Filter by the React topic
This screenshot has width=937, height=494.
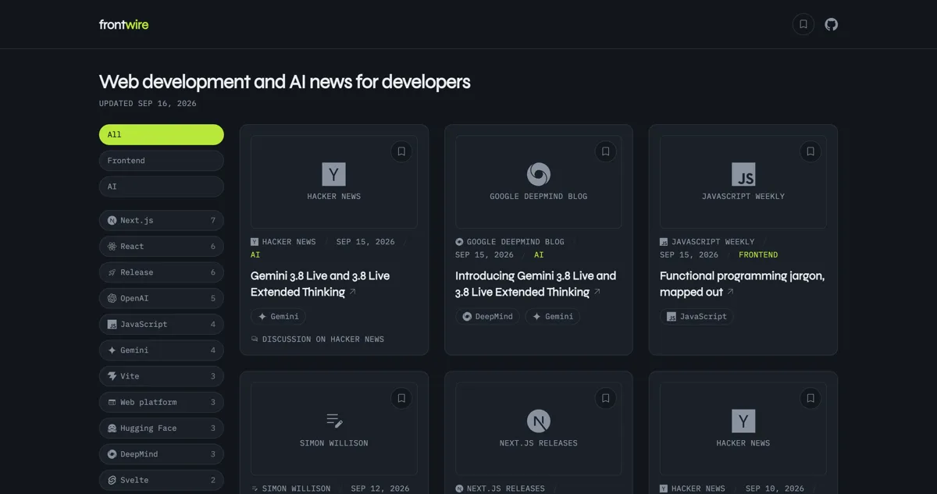pos(162,246)
